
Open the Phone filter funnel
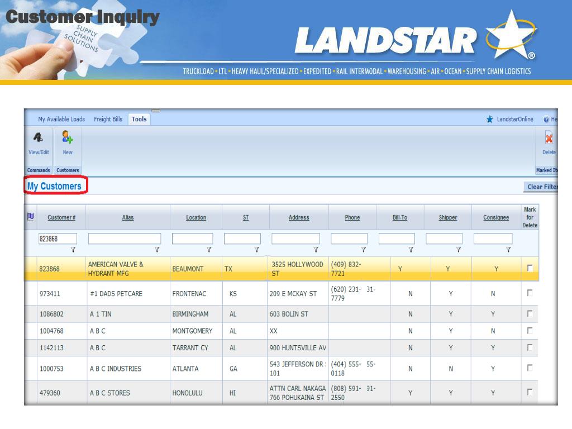(363, 250)
